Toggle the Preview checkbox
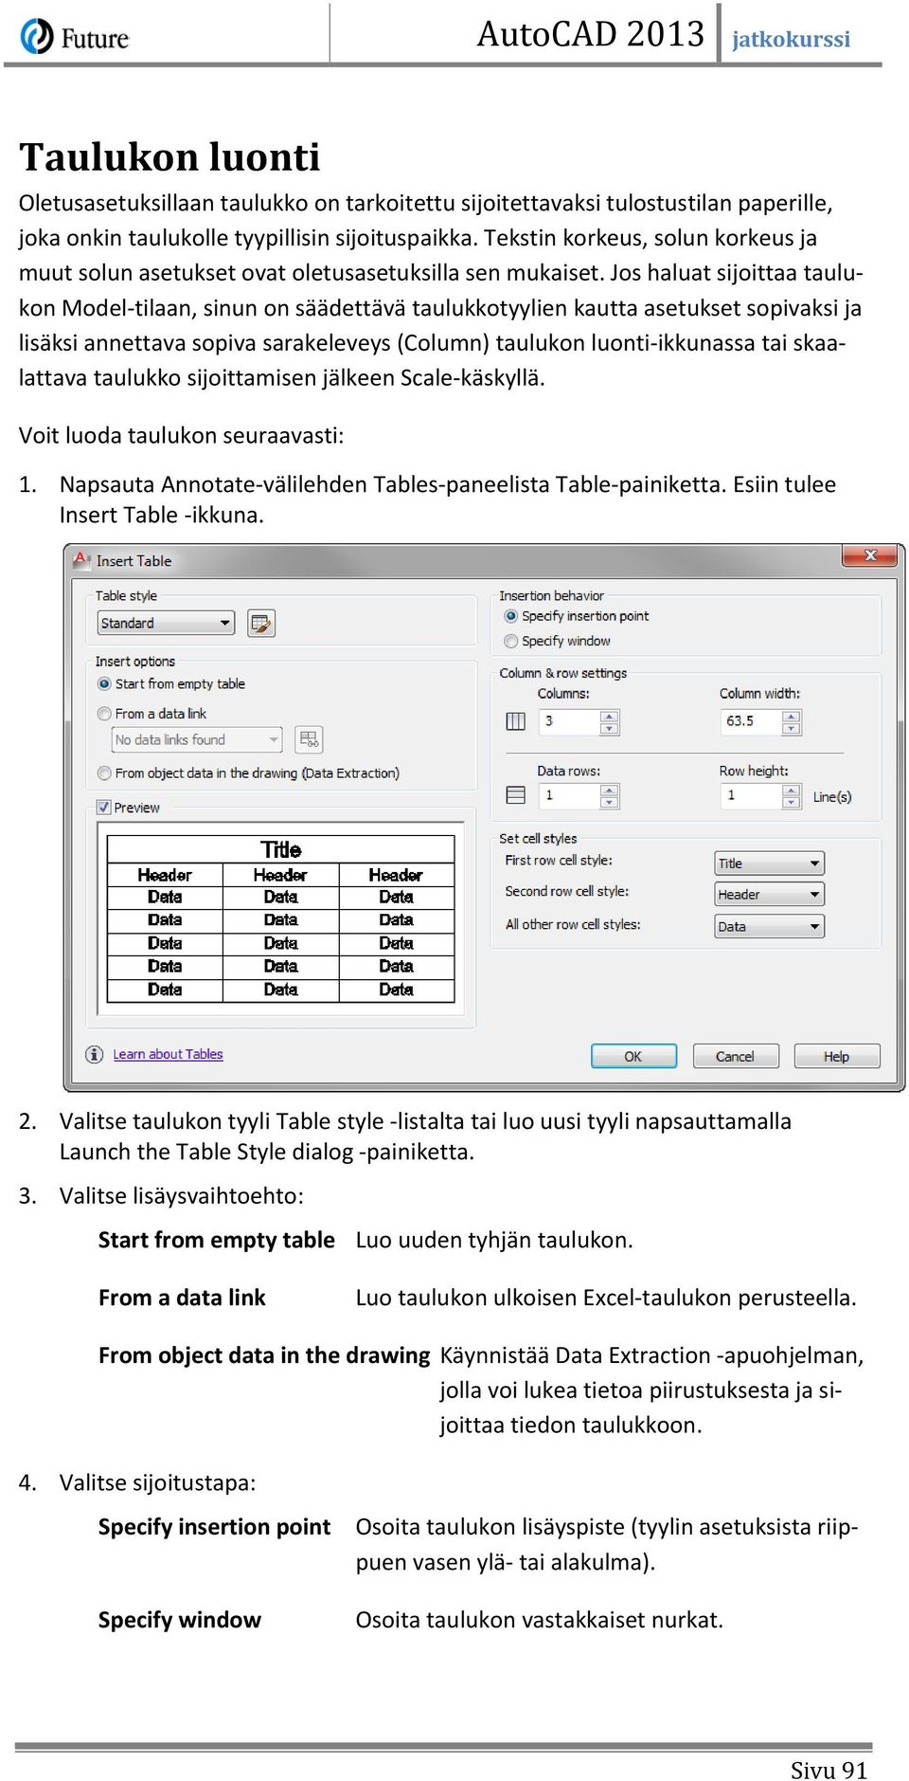 point(104,808)
